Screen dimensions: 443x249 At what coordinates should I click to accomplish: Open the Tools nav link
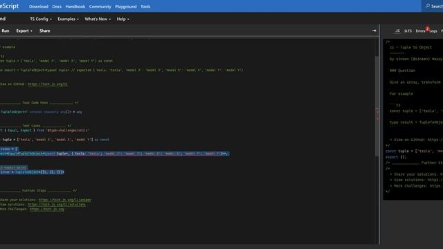tap(145, 6)
